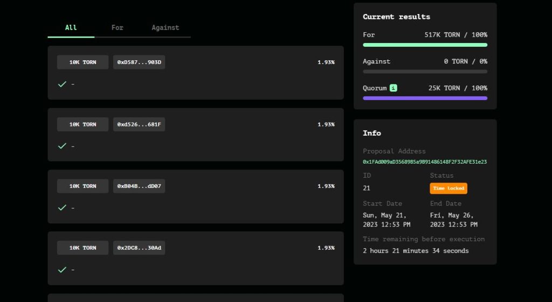This screenshot has height=302, width=552.
Task: Open voter address 0x2DC8...30Ad
Action: click(x=139, y=248)
